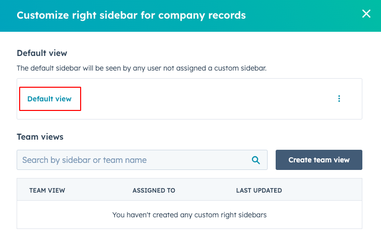Click the empty table body row
The height and width of the screenshot is (236, 381).
click(189, 215)
